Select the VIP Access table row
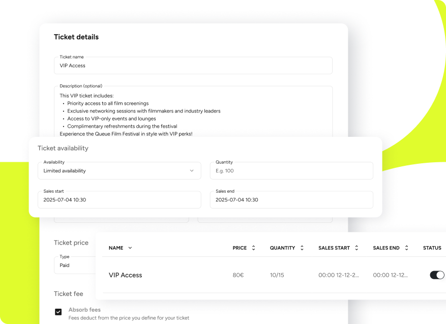The height and width of the screenshot is (324, 446). tap(274, 275)
